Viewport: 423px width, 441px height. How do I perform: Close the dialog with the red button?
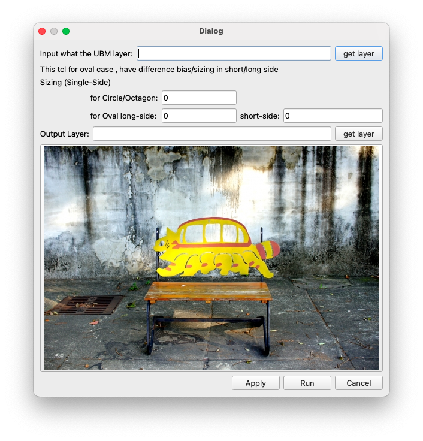click(x=42, y=31)
